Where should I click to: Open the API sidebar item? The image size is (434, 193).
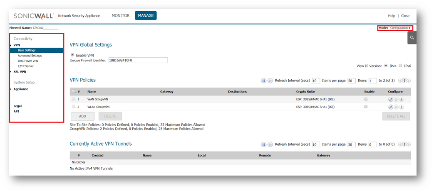tap(16, 112)
